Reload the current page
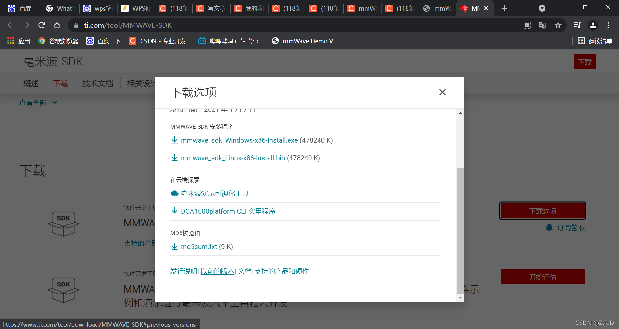 pos(42,25)
